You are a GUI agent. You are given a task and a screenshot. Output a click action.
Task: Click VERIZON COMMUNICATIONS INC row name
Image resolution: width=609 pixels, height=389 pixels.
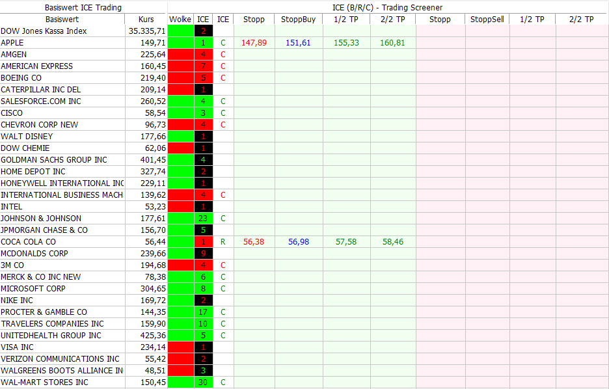tap(60, 358)
